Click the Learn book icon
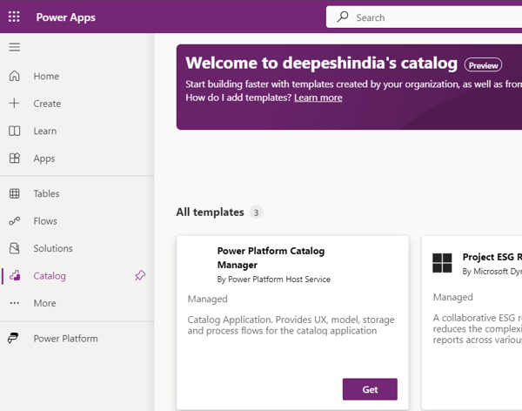This screenshot has height=411, width=522. [14, 131]
